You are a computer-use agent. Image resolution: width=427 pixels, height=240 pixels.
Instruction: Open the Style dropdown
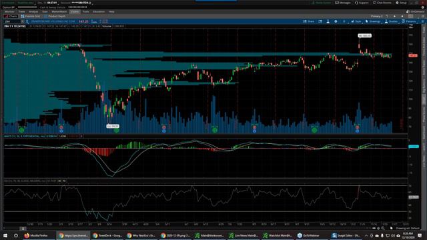pyautogui.click(x=356, y=21)
